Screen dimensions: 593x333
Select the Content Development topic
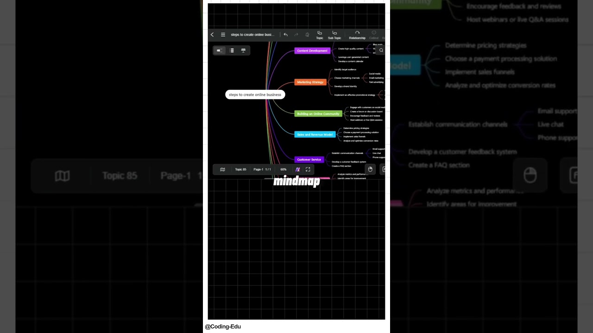[312, 50]
